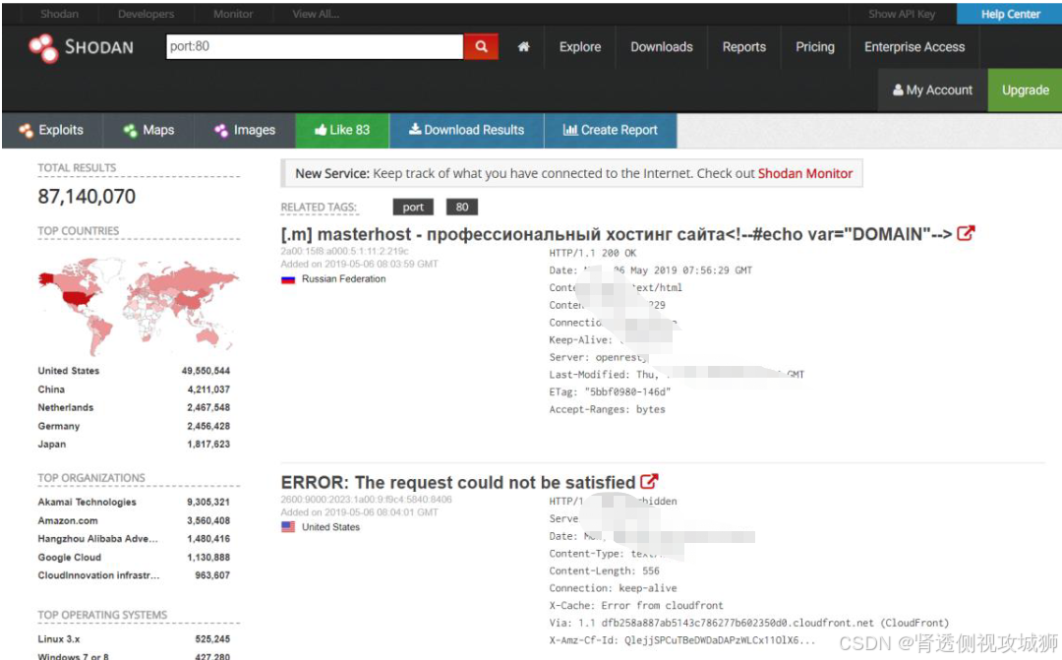The width and height of the screenshot is (1062, 660).
Task: Filter by Google Cloud organization
Action: click(69, 557)
